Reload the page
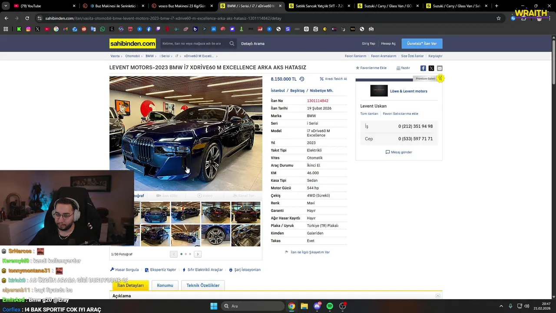This screenshot has height=313, width=556. pos(27,18)
